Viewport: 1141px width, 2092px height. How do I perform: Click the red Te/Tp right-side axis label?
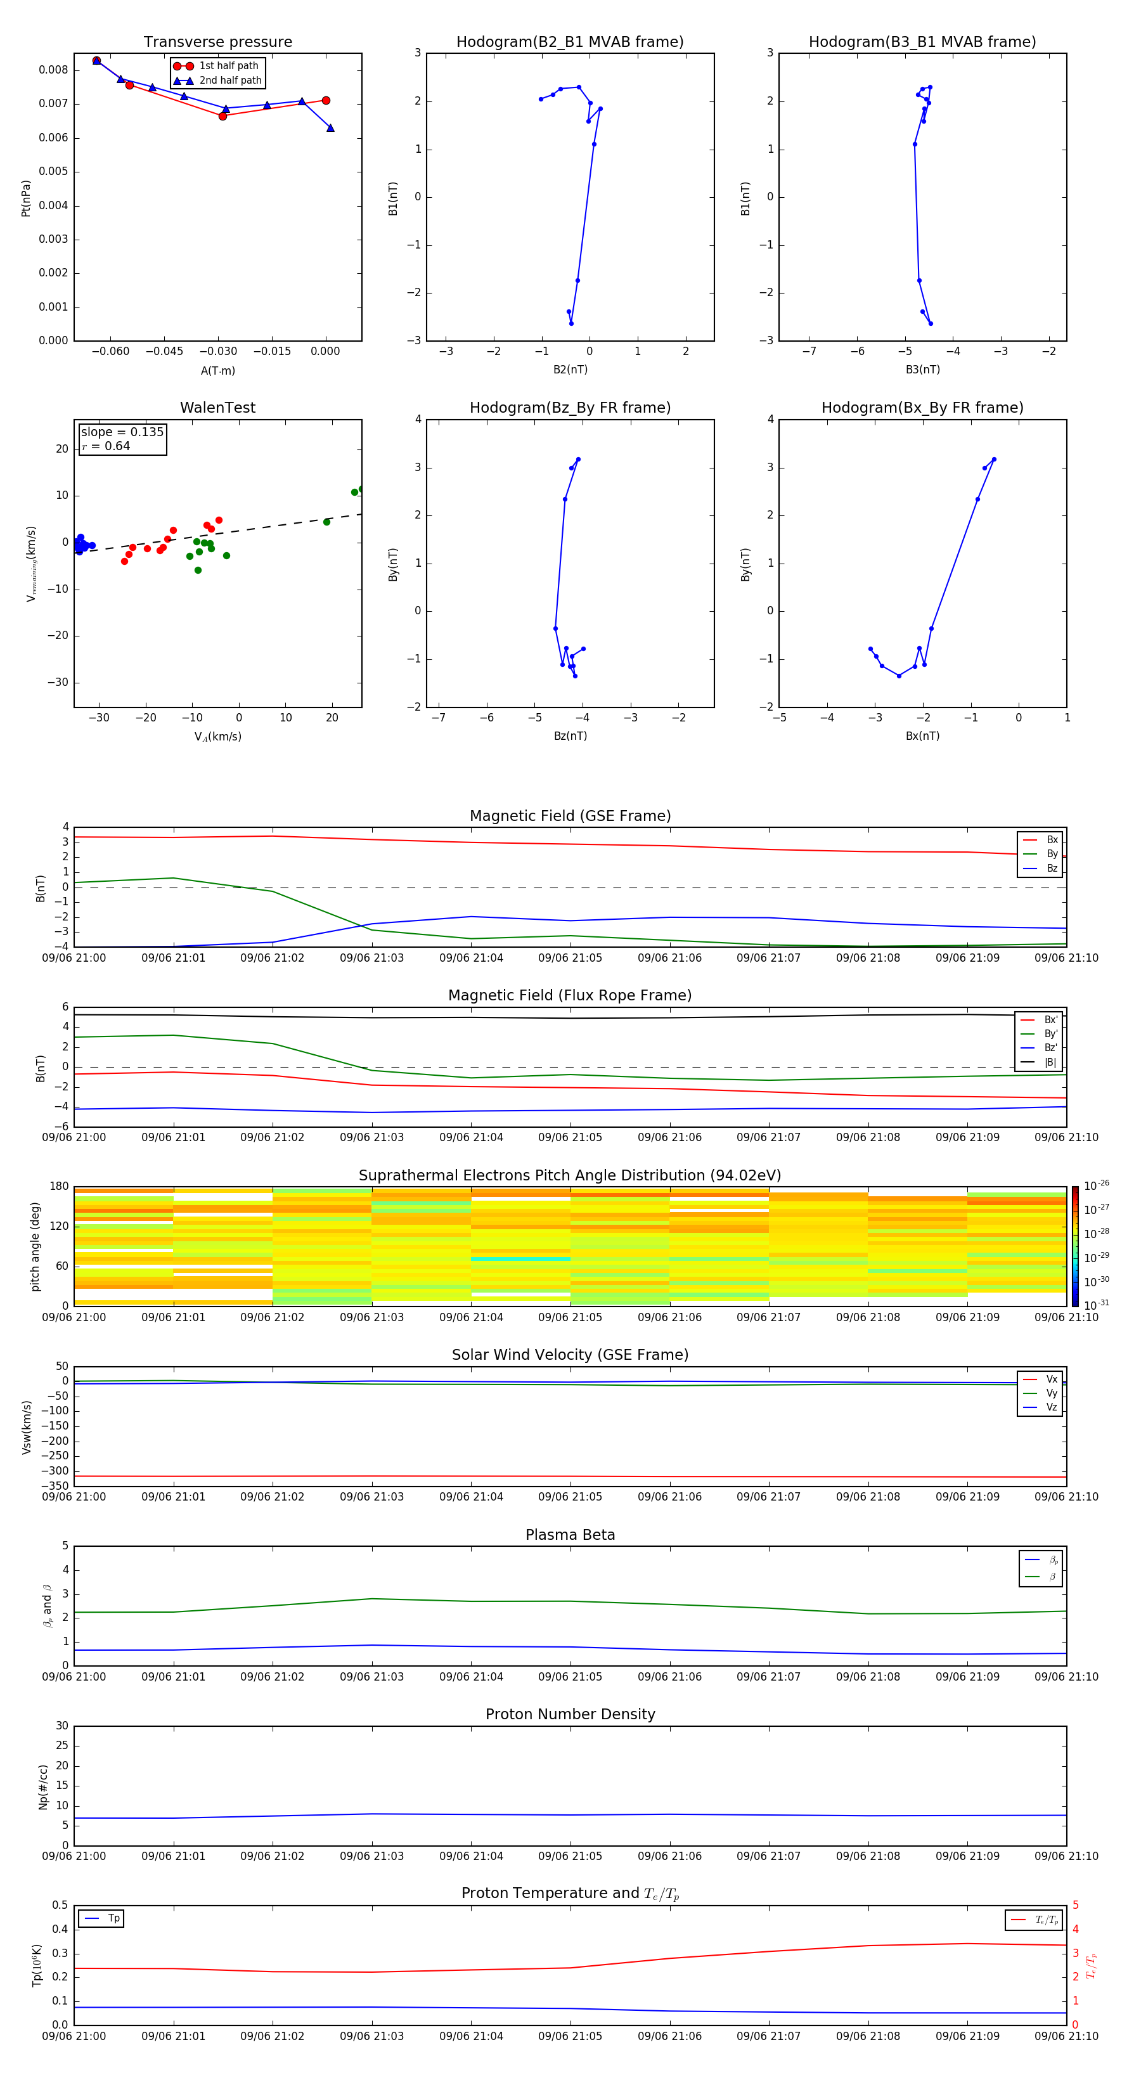click(x=1092, y=1965)
